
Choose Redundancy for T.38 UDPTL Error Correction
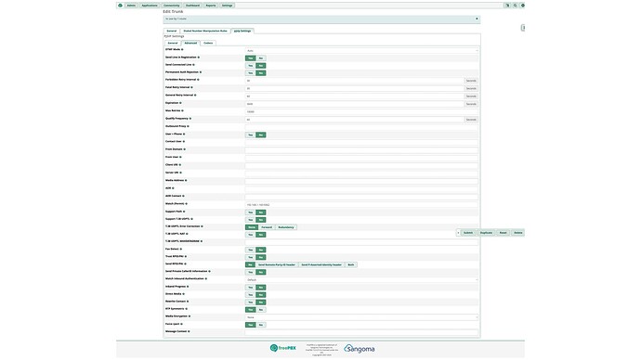(286, 227)
